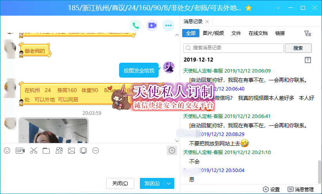Toggle the message history clock icon

point(171,150)
